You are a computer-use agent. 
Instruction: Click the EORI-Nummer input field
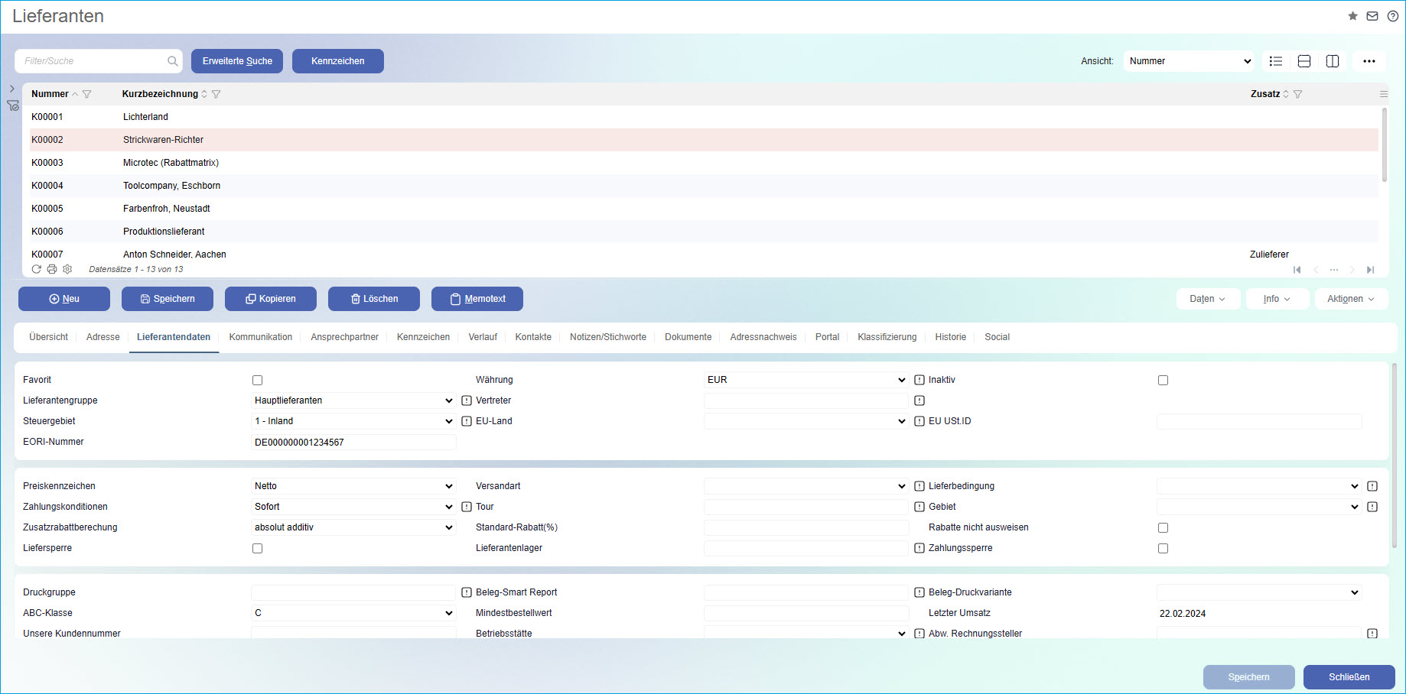pyautogui.click(x=353, y=443)
